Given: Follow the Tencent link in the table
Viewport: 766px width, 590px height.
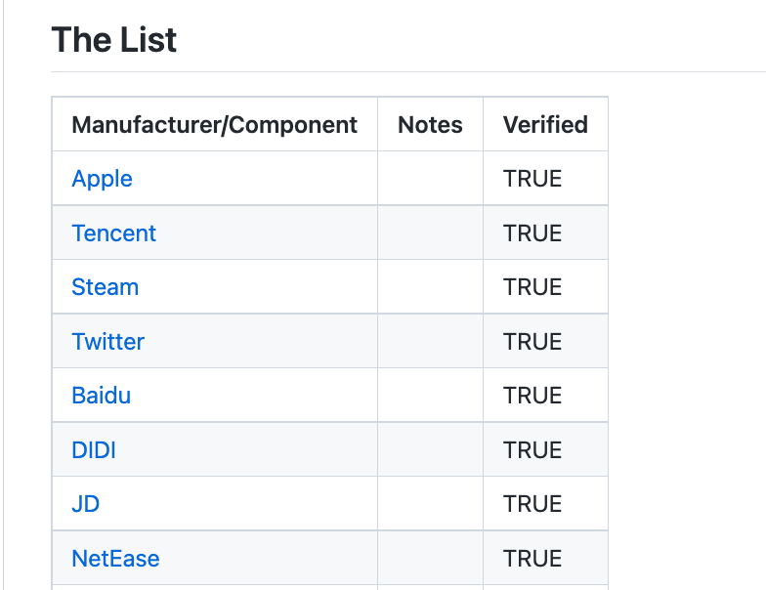Looking at the screenshot, I should (x=113, y=233).
